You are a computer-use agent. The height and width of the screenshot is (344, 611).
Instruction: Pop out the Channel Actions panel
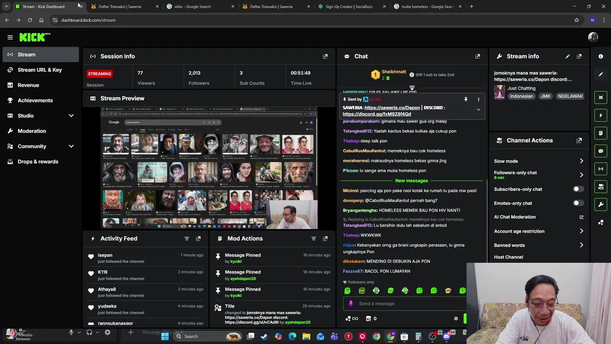click(579, 140)
